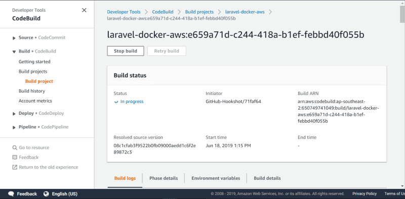The image size is (405, 199).
Task: Select the Build details tab
Action: coord(267,178)
